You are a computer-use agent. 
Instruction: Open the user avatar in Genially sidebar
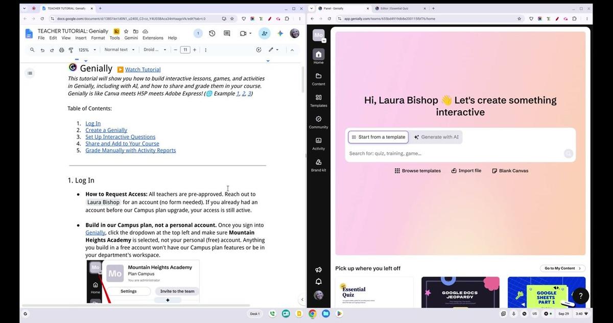(x=318, y=295)
